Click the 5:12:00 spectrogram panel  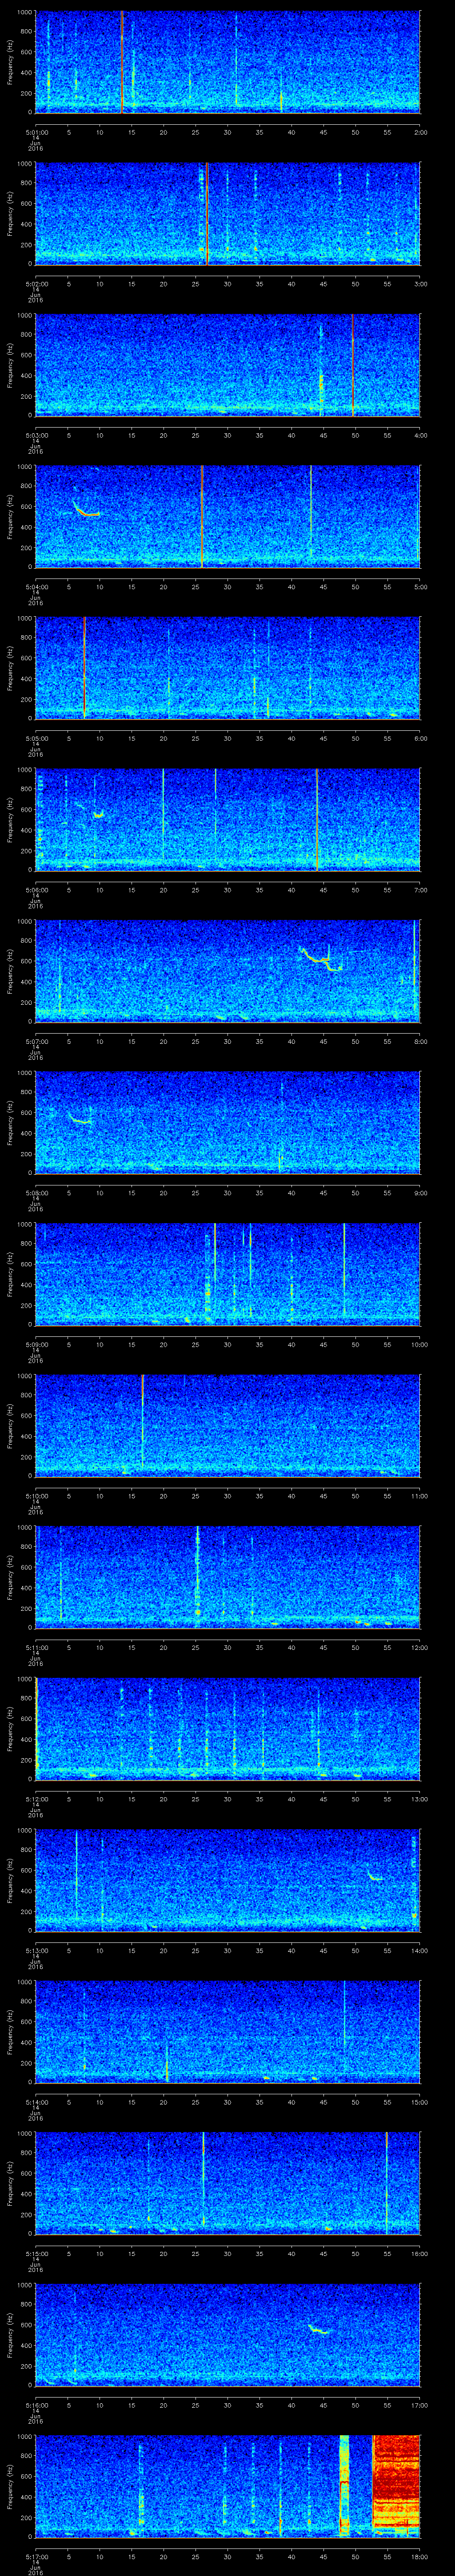(x=227, y=1729)
